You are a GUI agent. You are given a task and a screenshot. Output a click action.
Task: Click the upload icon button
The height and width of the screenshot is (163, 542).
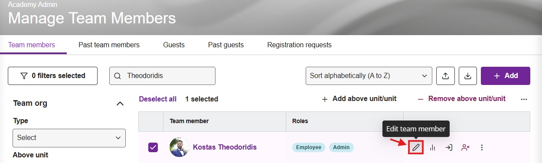[x=445, y=76]
